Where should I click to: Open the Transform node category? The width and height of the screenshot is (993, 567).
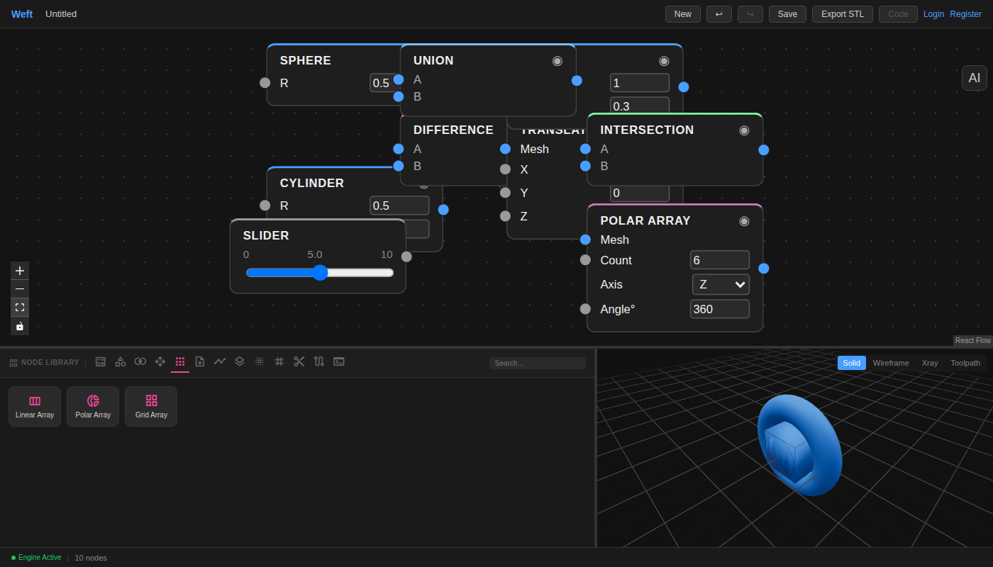(x=160, y=361)
